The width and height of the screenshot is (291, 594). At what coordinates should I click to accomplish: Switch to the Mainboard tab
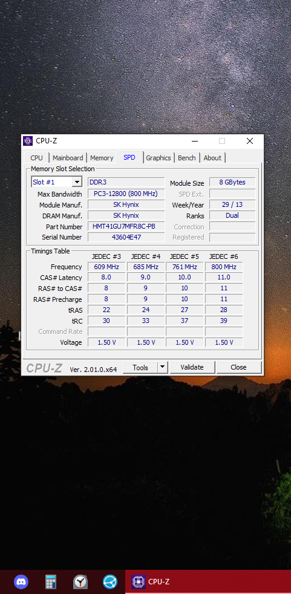pyautogui.click(x=68, y=158)
